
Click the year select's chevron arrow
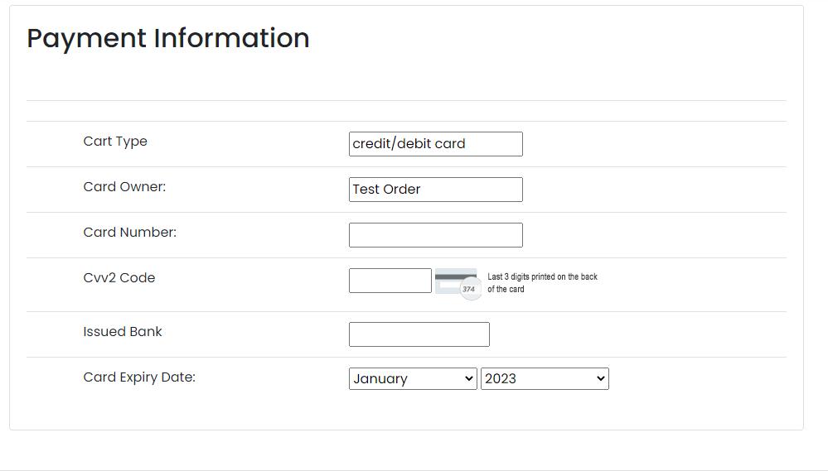[x=601, y=378]
